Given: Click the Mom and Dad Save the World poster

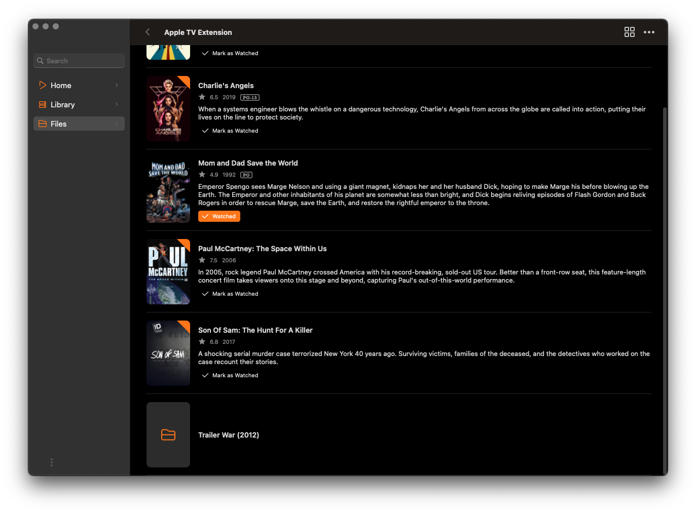Looking at the screenshot, I should click(168, 190).
